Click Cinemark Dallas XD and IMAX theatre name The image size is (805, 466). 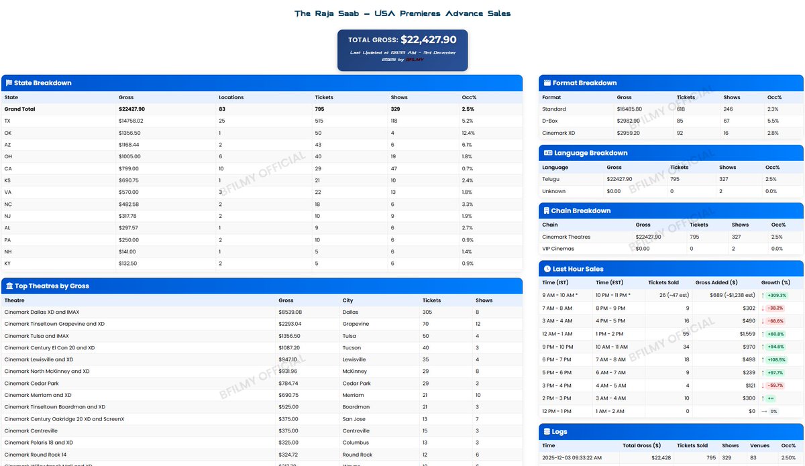[41, 312]
